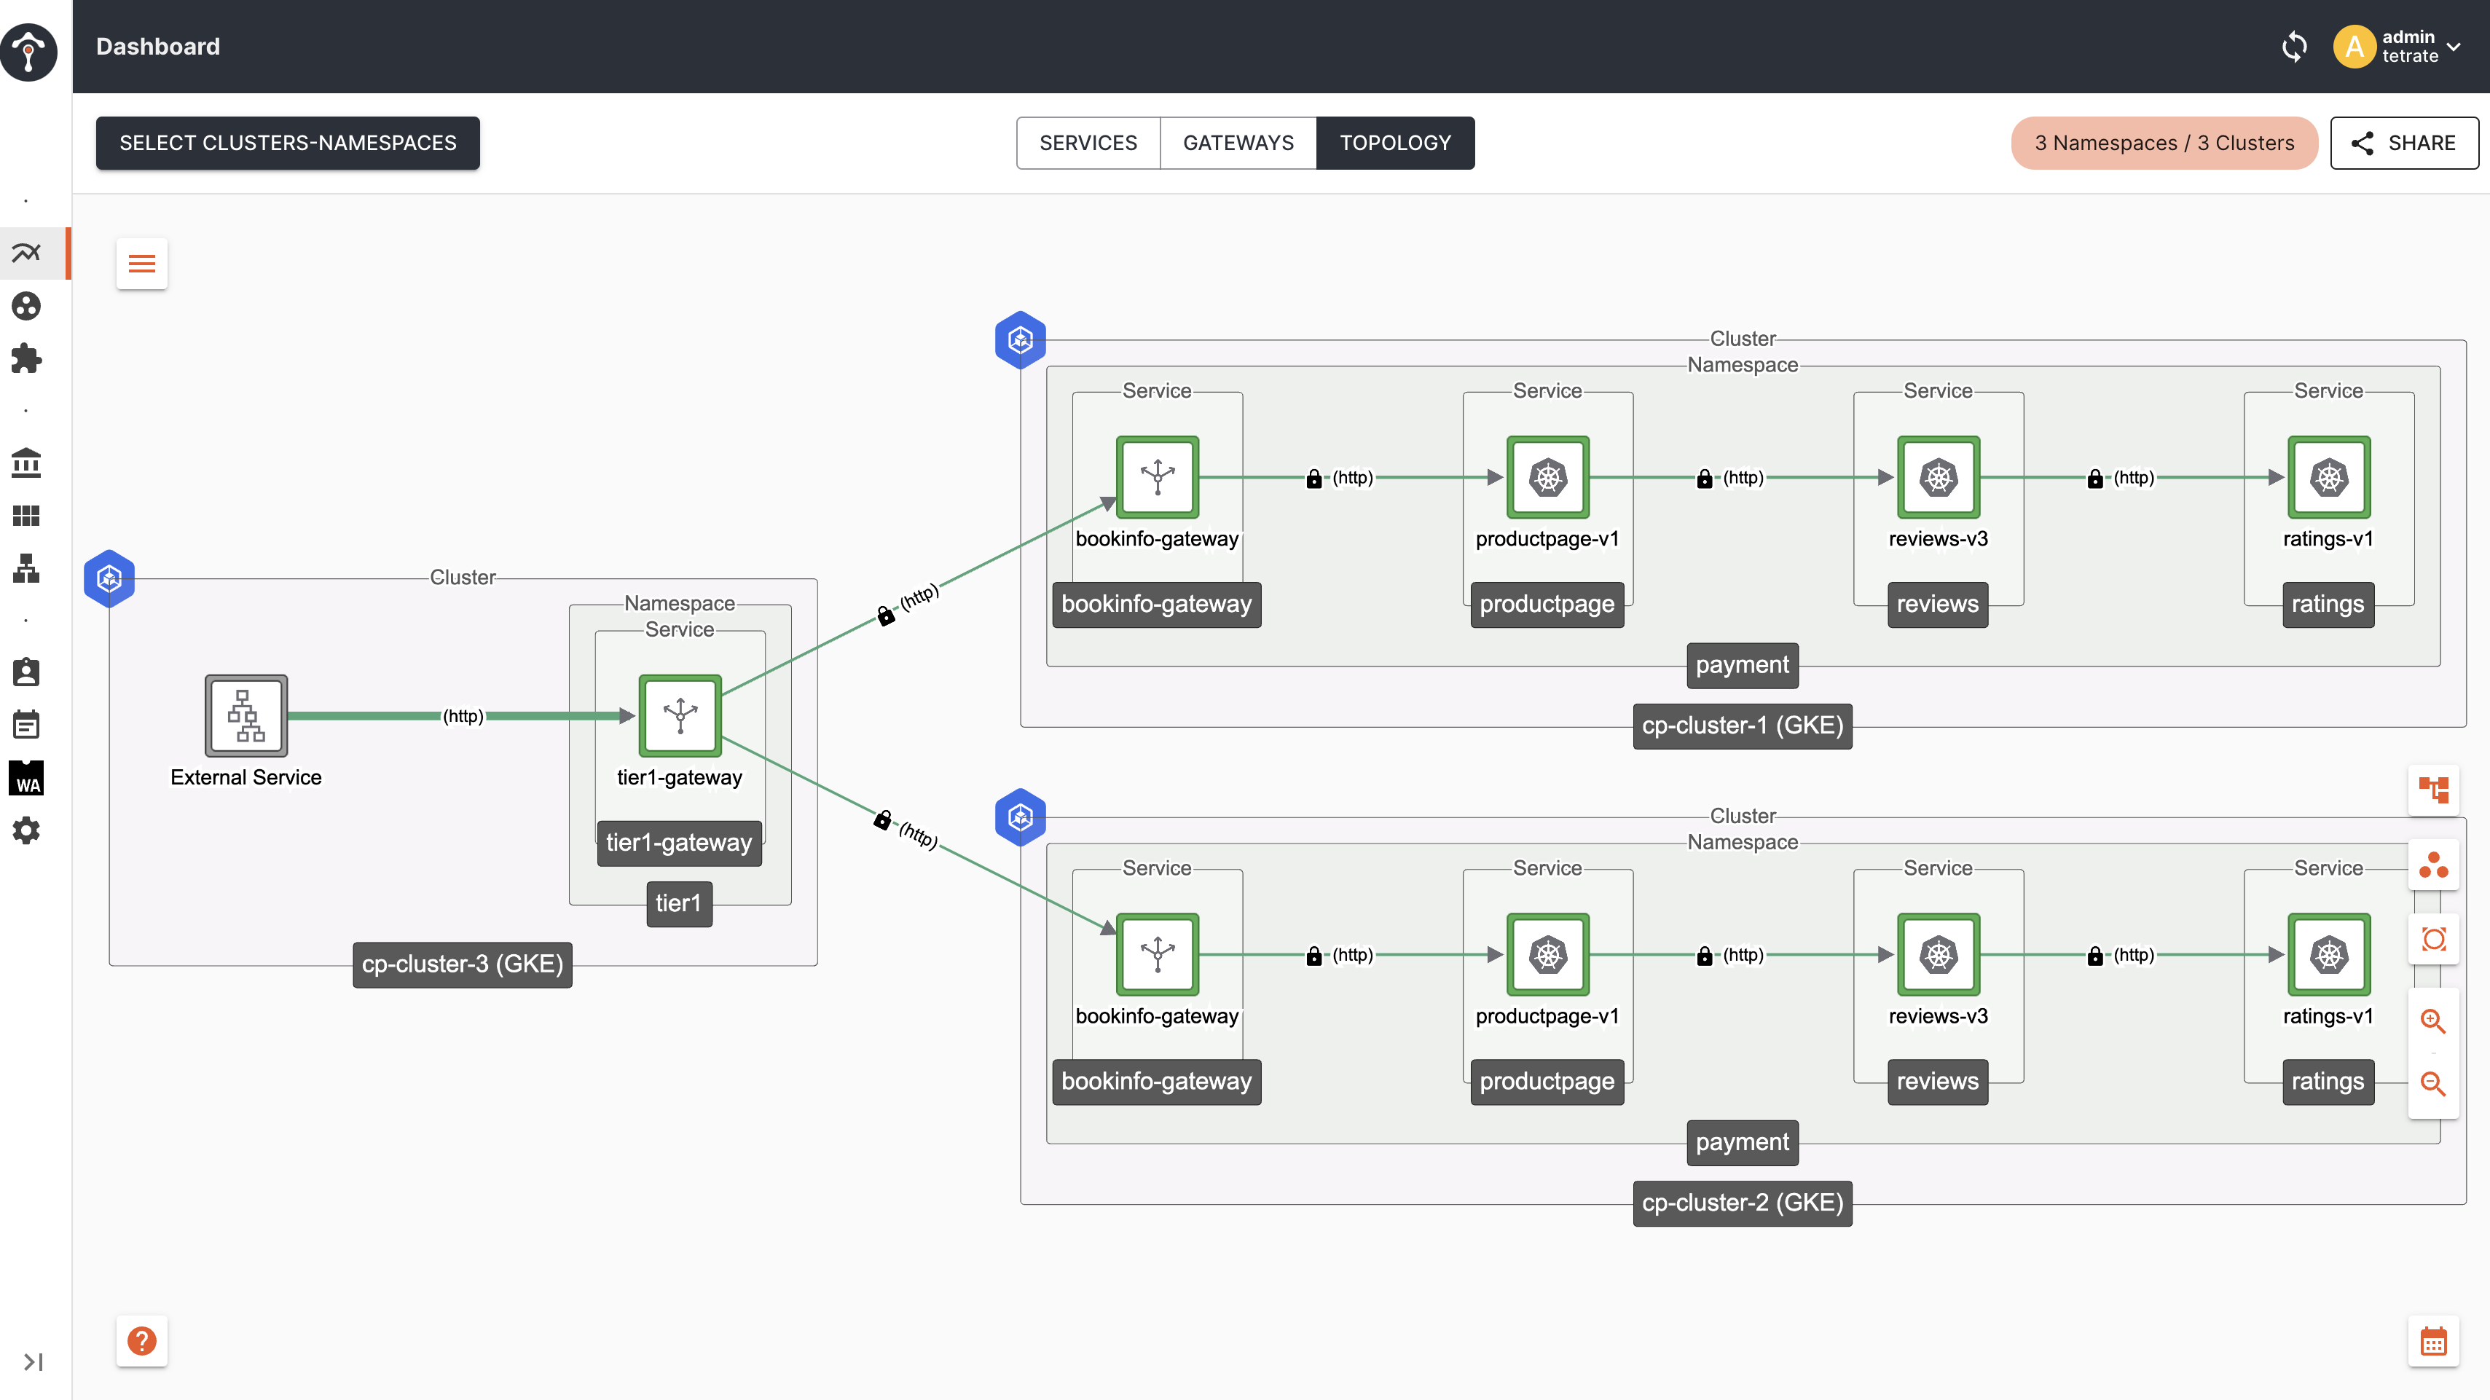Click the cp-cluster-3 (GKE) label
The height and width of the screenshot is (1400, 2490).
click(462, 964)
